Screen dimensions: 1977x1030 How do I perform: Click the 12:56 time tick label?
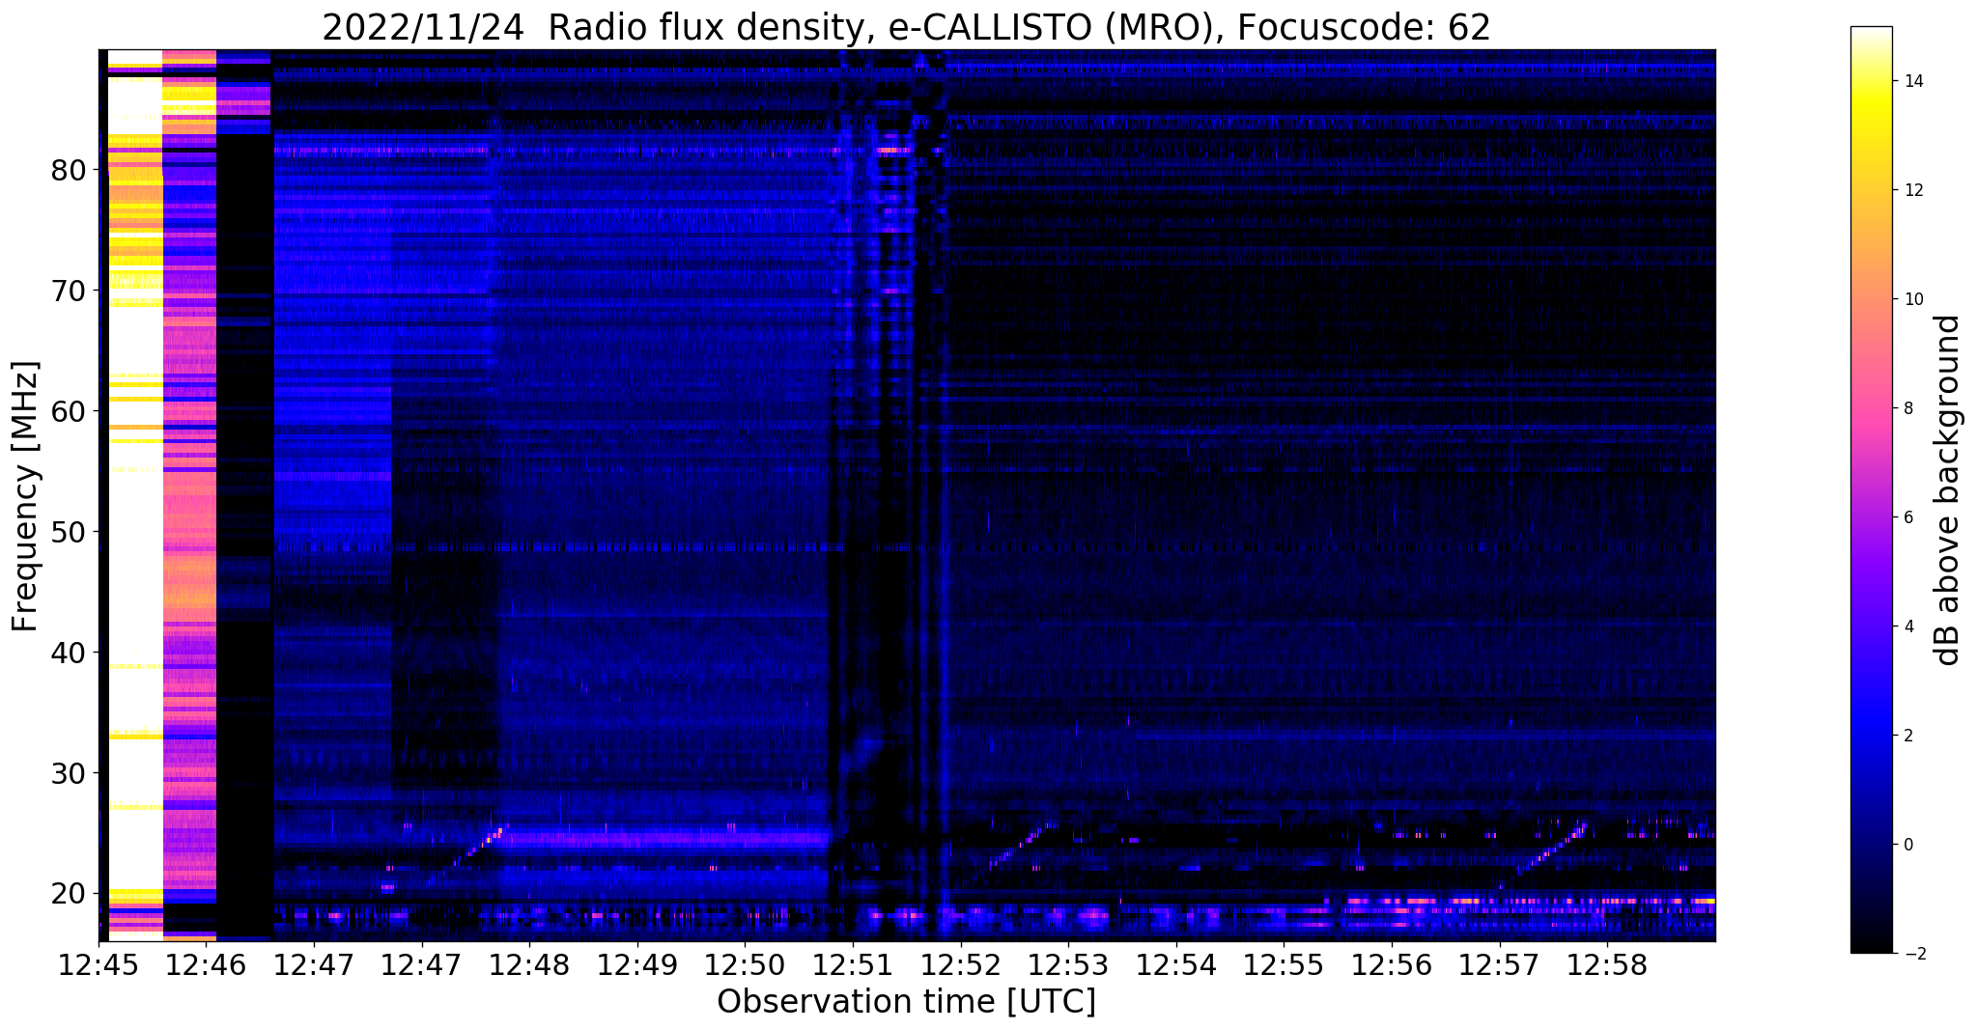point(1392,965)
